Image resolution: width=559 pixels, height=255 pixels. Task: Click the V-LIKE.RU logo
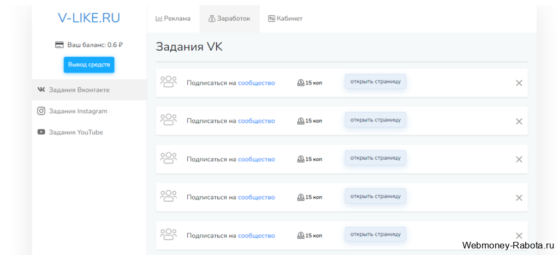(x=89, y=18)
